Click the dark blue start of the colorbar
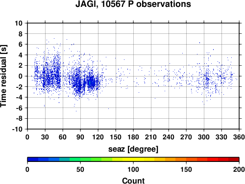 [x=33, y=159]
